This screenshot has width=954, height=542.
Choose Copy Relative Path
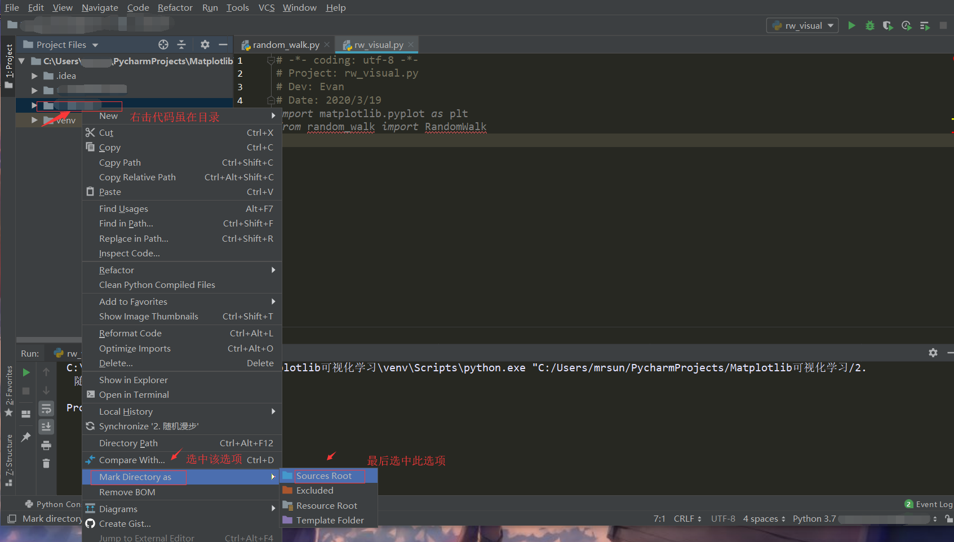(182, 177)
